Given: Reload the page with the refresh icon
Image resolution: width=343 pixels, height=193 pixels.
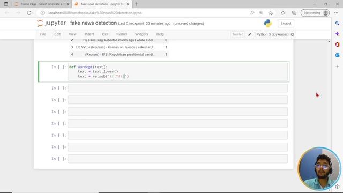Looking at the screenshot, I should coord(29,13).
